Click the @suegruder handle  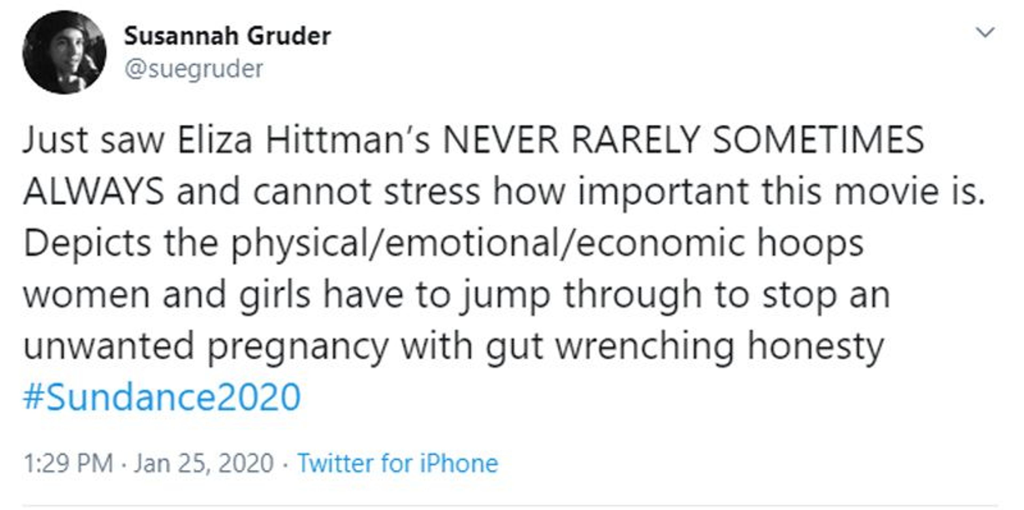point(194,69)
